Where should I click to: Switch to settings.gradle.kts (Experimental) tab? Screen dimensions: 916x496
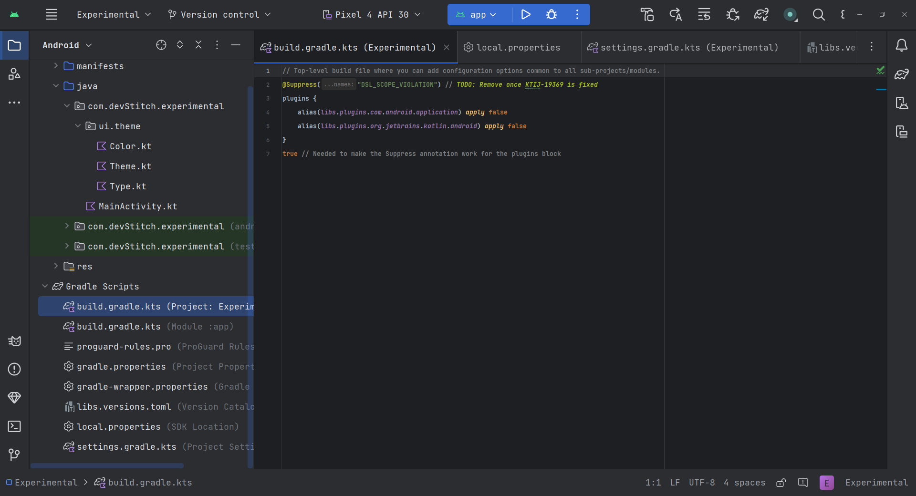690,48
